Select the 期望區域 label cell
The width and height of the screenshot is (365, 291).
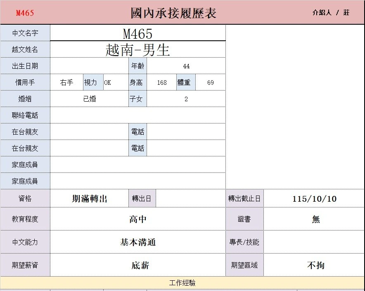[x=244, y=265]
